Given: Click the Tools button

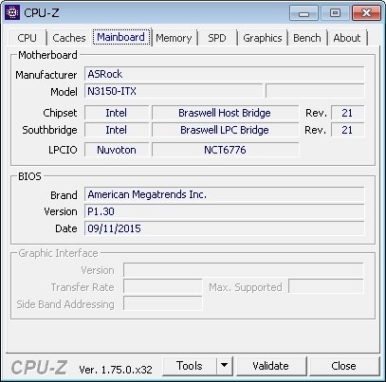Looking at the screenshot, I should click(190, 366).
